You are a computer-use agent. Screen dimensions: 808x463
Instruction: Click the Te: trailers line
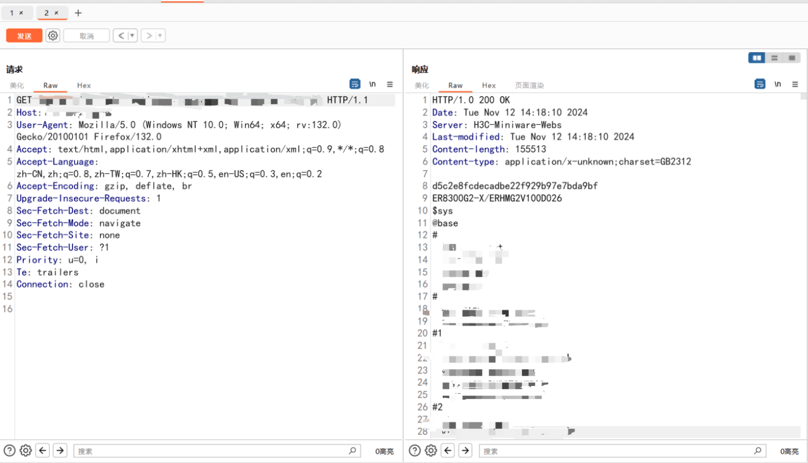click(47, 272)
